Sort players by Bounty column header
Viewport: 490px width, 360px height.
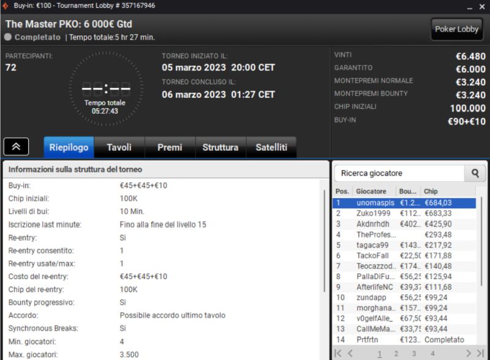[x=408, y=191]
